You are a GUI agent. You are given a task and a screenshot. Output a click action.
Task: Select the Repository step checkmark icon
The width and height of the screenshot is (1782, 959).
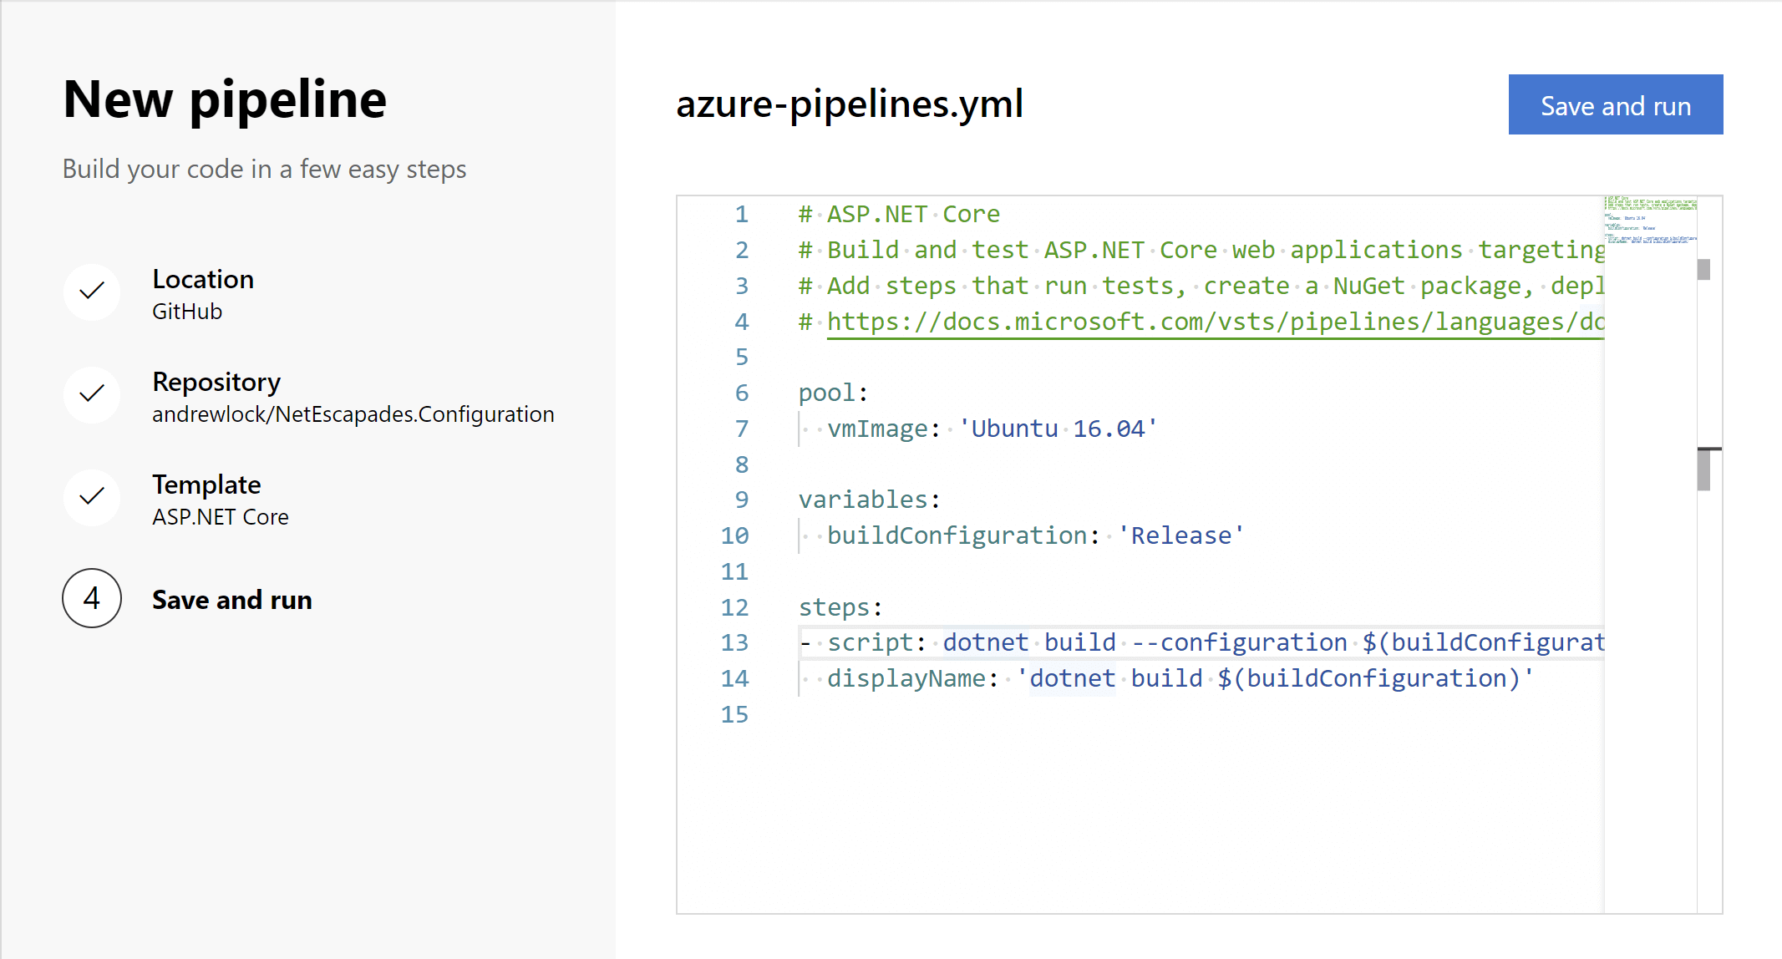(x=92, y=394)
